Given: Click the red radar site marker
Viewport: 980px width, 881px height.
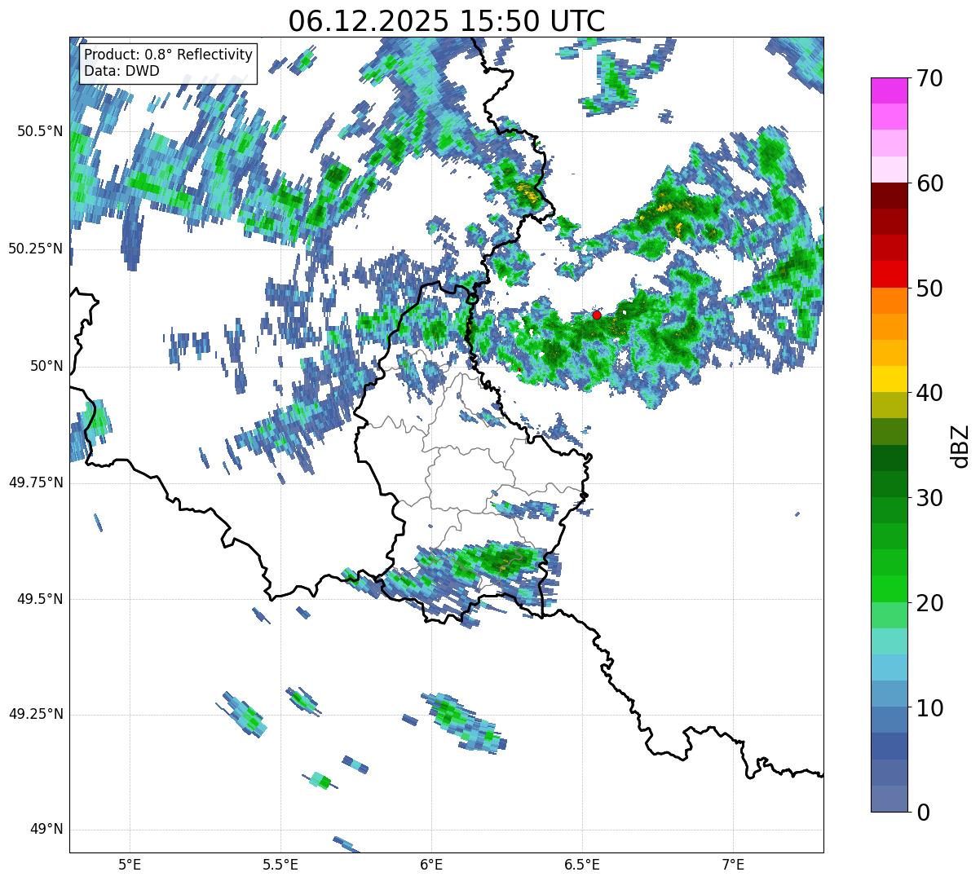Looking at the screenshot, I should coord(597,315).
